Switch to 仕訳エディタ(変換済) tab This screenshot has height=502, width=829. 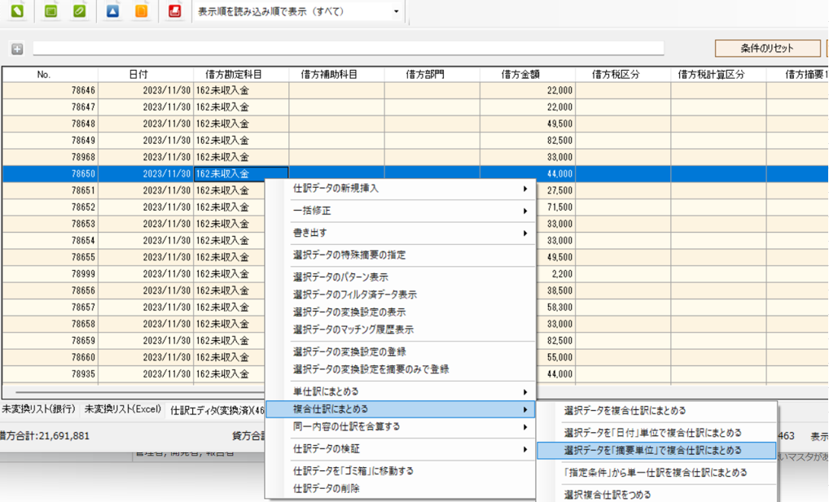coord(217,410)
